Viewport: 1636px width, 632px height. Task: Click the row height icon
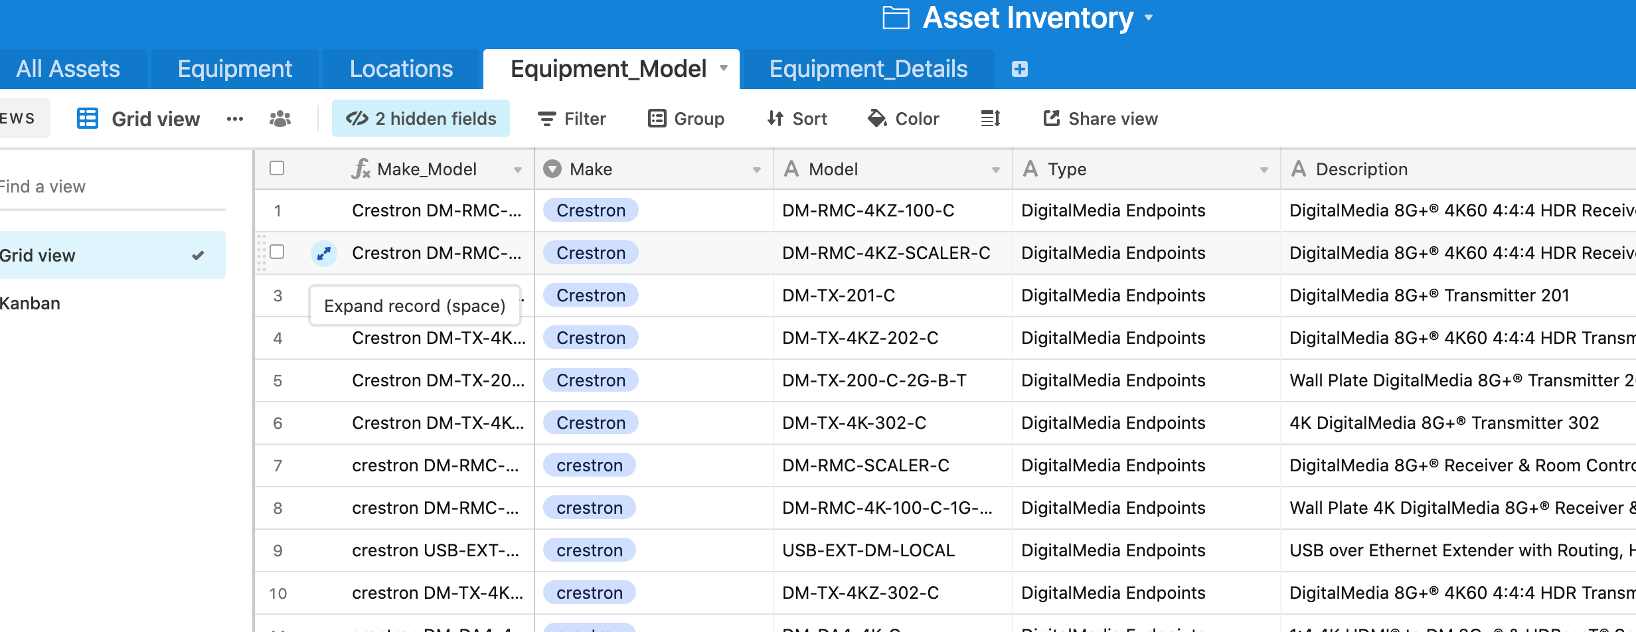click(991, 119)
